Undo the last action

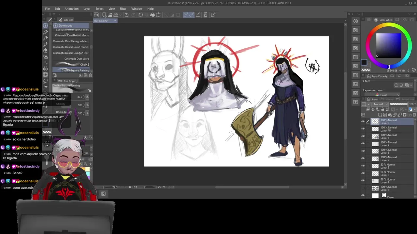(127, 15)
